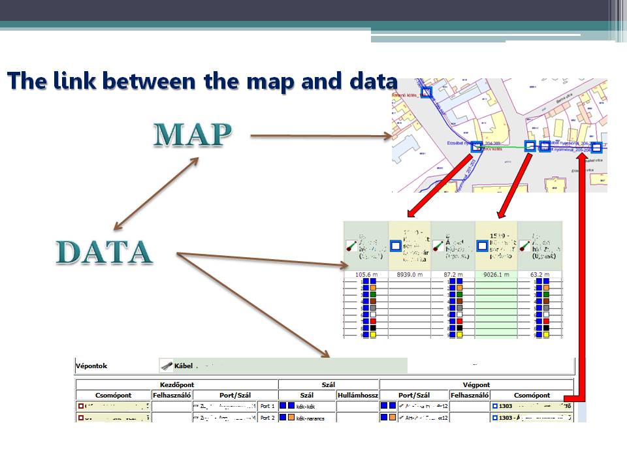The image size is (627, 470).
Task: Pick the red swatch on fiber 7 below 105.6 m
Action: tap(373, 321)
